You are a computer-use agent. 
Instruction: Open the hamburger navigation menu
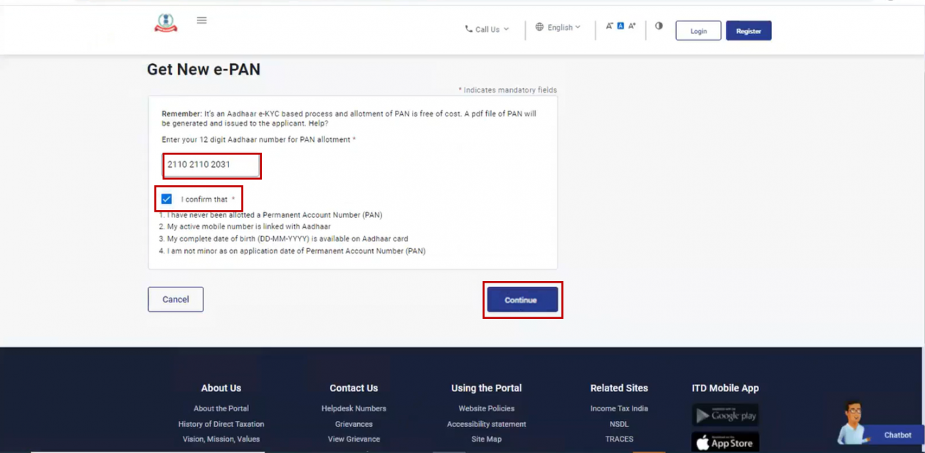(201, 20)
